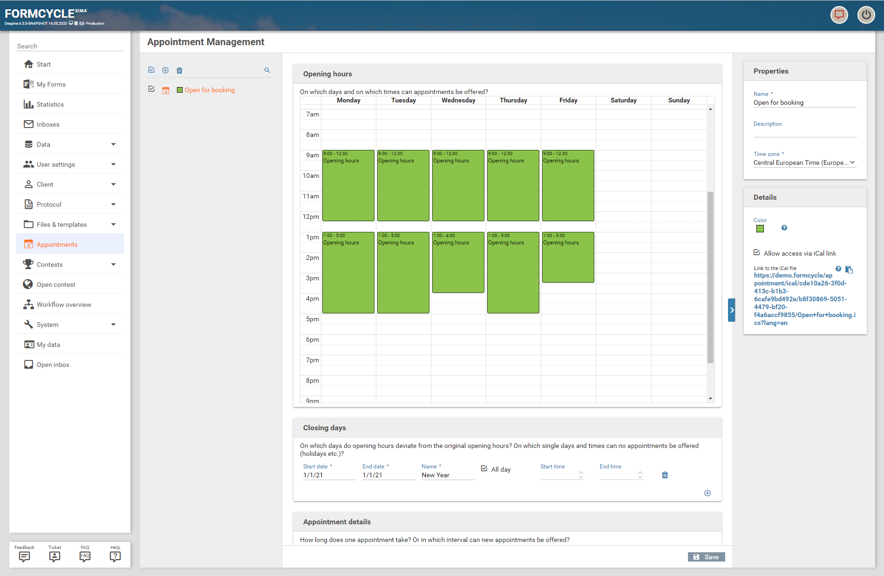The width and height of the screenshot is (884, 576).
Task: Click the Save button
Action: pyautogui.click(x=706, y=557)
